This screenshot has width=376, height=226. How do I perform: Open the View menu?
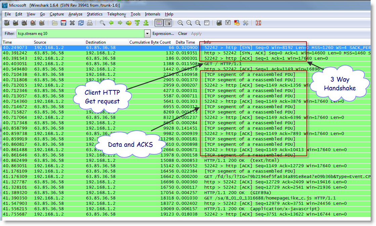(31, 14)
